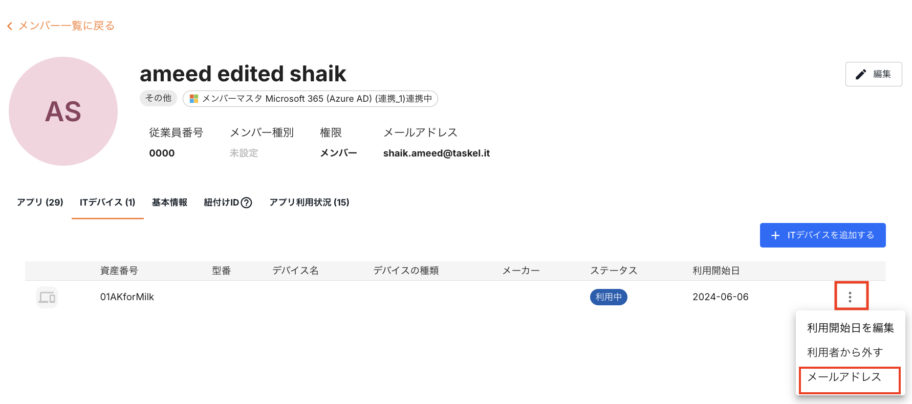Click the back chevron arrow icon
Image resolution: width=912 pixels, height=404 pixels.
pos(10,26)
